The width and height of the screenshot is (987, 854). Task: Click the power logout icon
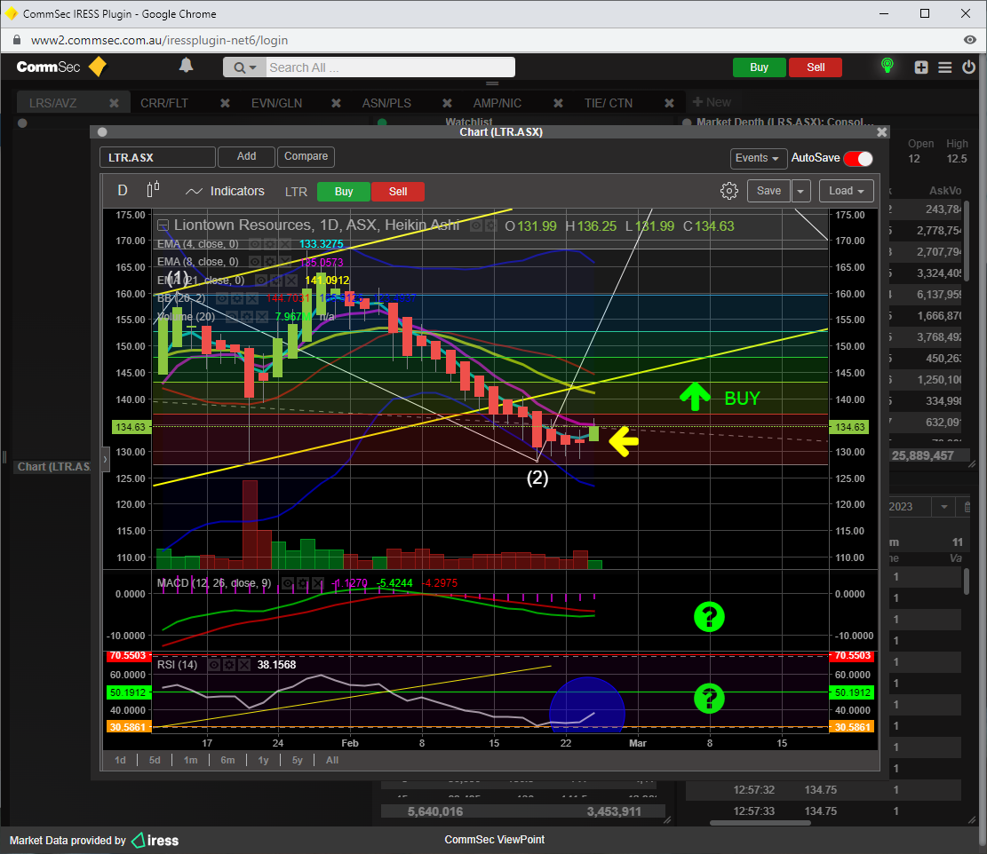pos(968,67)
